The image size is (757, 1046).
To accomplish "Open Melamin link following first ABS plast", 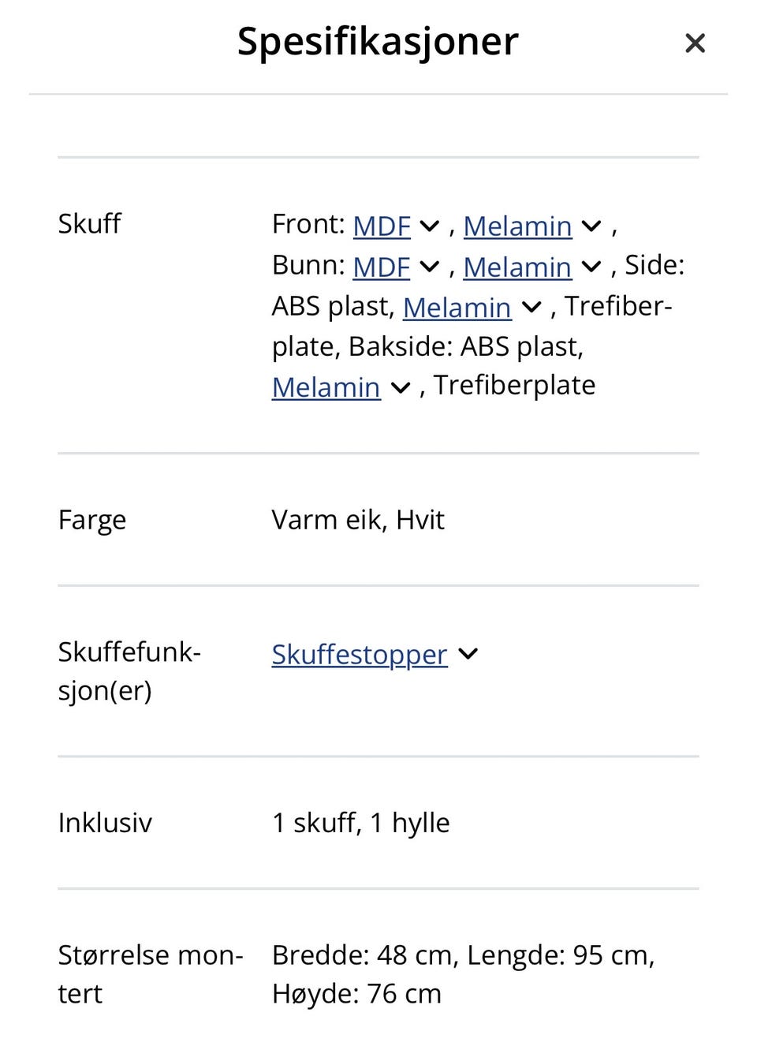I will tap(457, 308).
